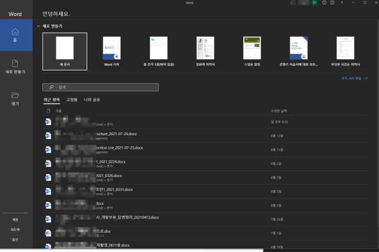Click the 7월 26일 modified date
This screenshot has width=379, height=252.
[277, 219]
